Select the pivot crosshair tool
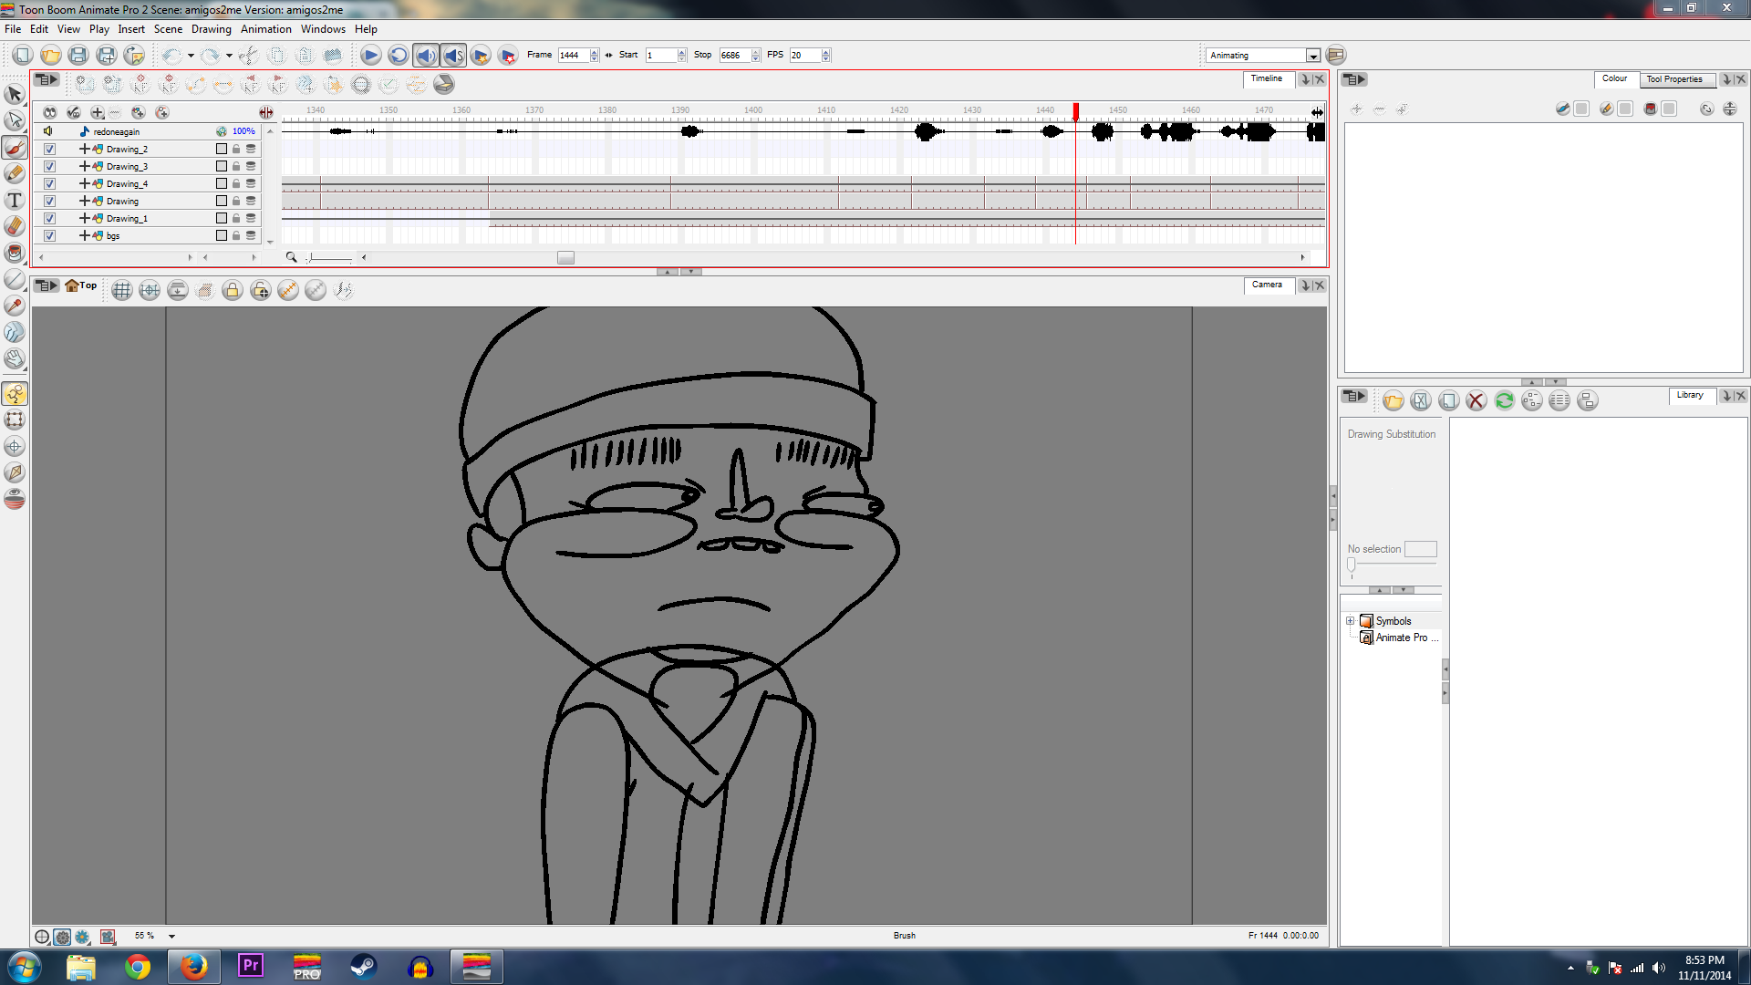This screenshot has height=985, width=1751. (x=15, y=447)
